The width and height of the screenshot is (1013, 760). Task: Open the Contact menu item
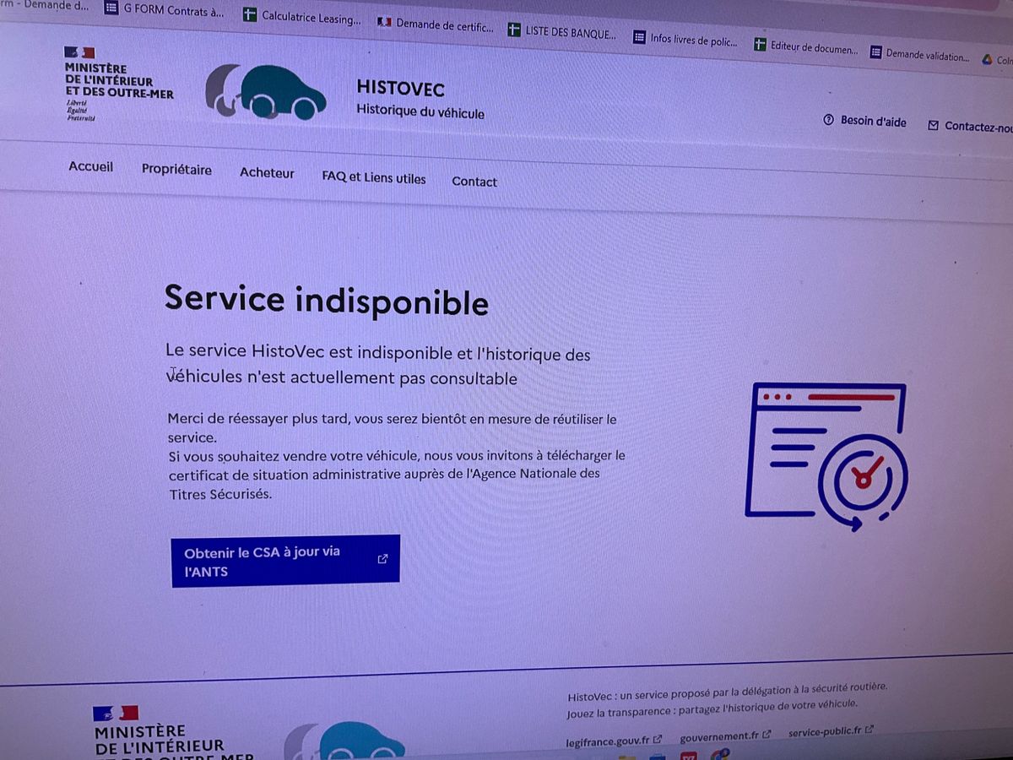(474, 182)
